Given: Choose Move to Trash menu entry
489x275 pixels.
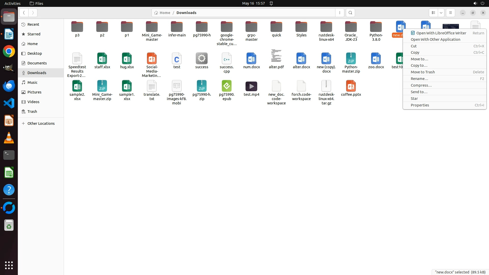Looking at the screenshot, I should tap(423, 72).
